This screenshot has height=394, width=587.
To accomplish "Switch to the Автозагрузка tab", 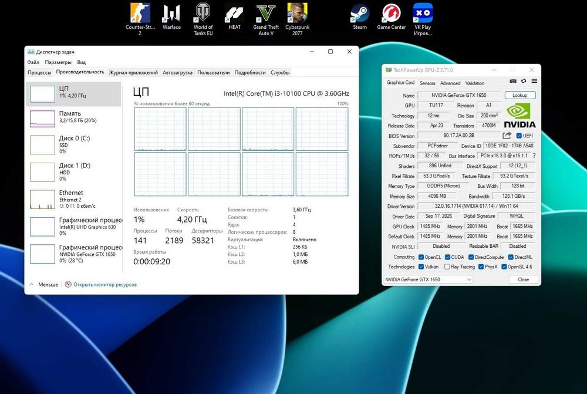I will [177, 72].
